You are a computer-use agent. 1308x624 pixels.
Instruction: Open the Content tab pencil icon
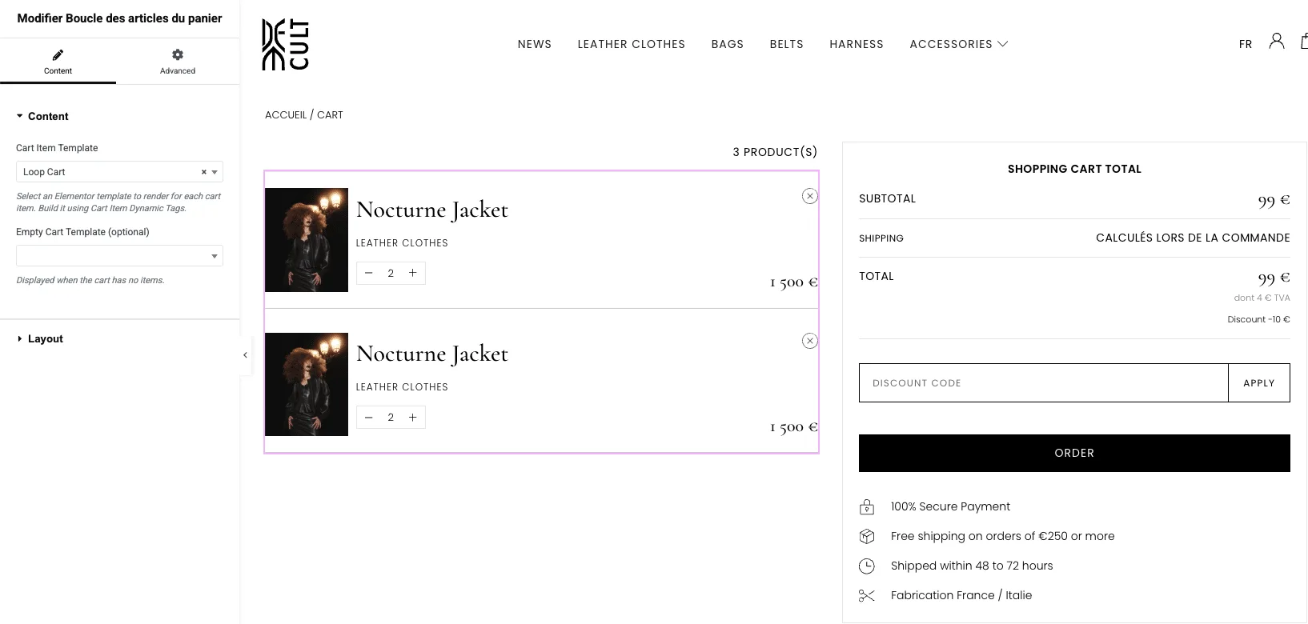58,55
